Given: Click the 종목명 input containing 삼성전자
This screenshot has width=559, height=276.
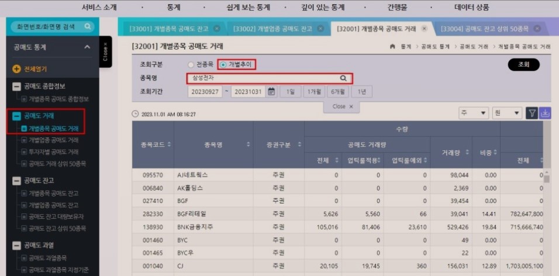Looking at the screenshot, I should (270, 78).
